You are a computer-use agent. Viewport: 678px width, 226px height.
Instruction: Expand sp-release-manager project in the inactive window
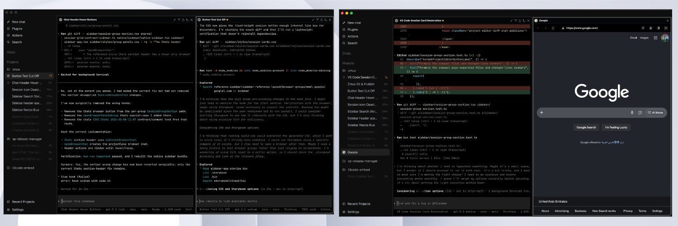click(x=27, y=139)
